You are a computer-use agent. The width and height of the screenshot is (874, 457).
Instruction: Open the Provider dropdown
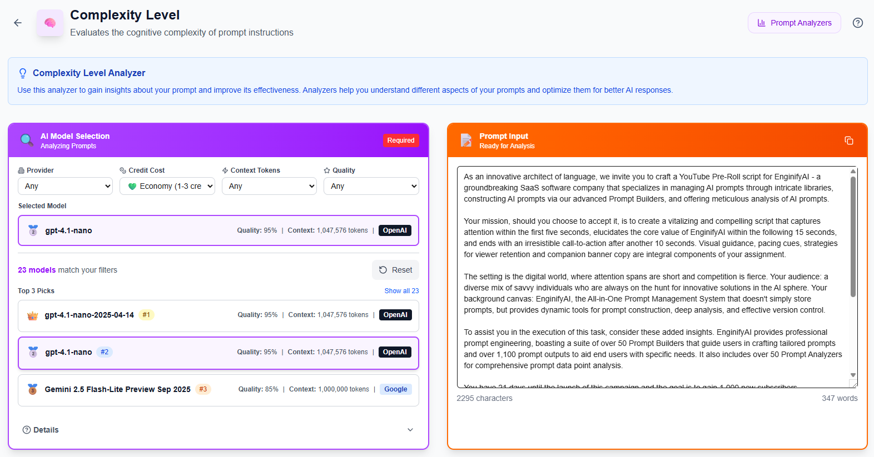pyautogui.click(x=65, y=186)
